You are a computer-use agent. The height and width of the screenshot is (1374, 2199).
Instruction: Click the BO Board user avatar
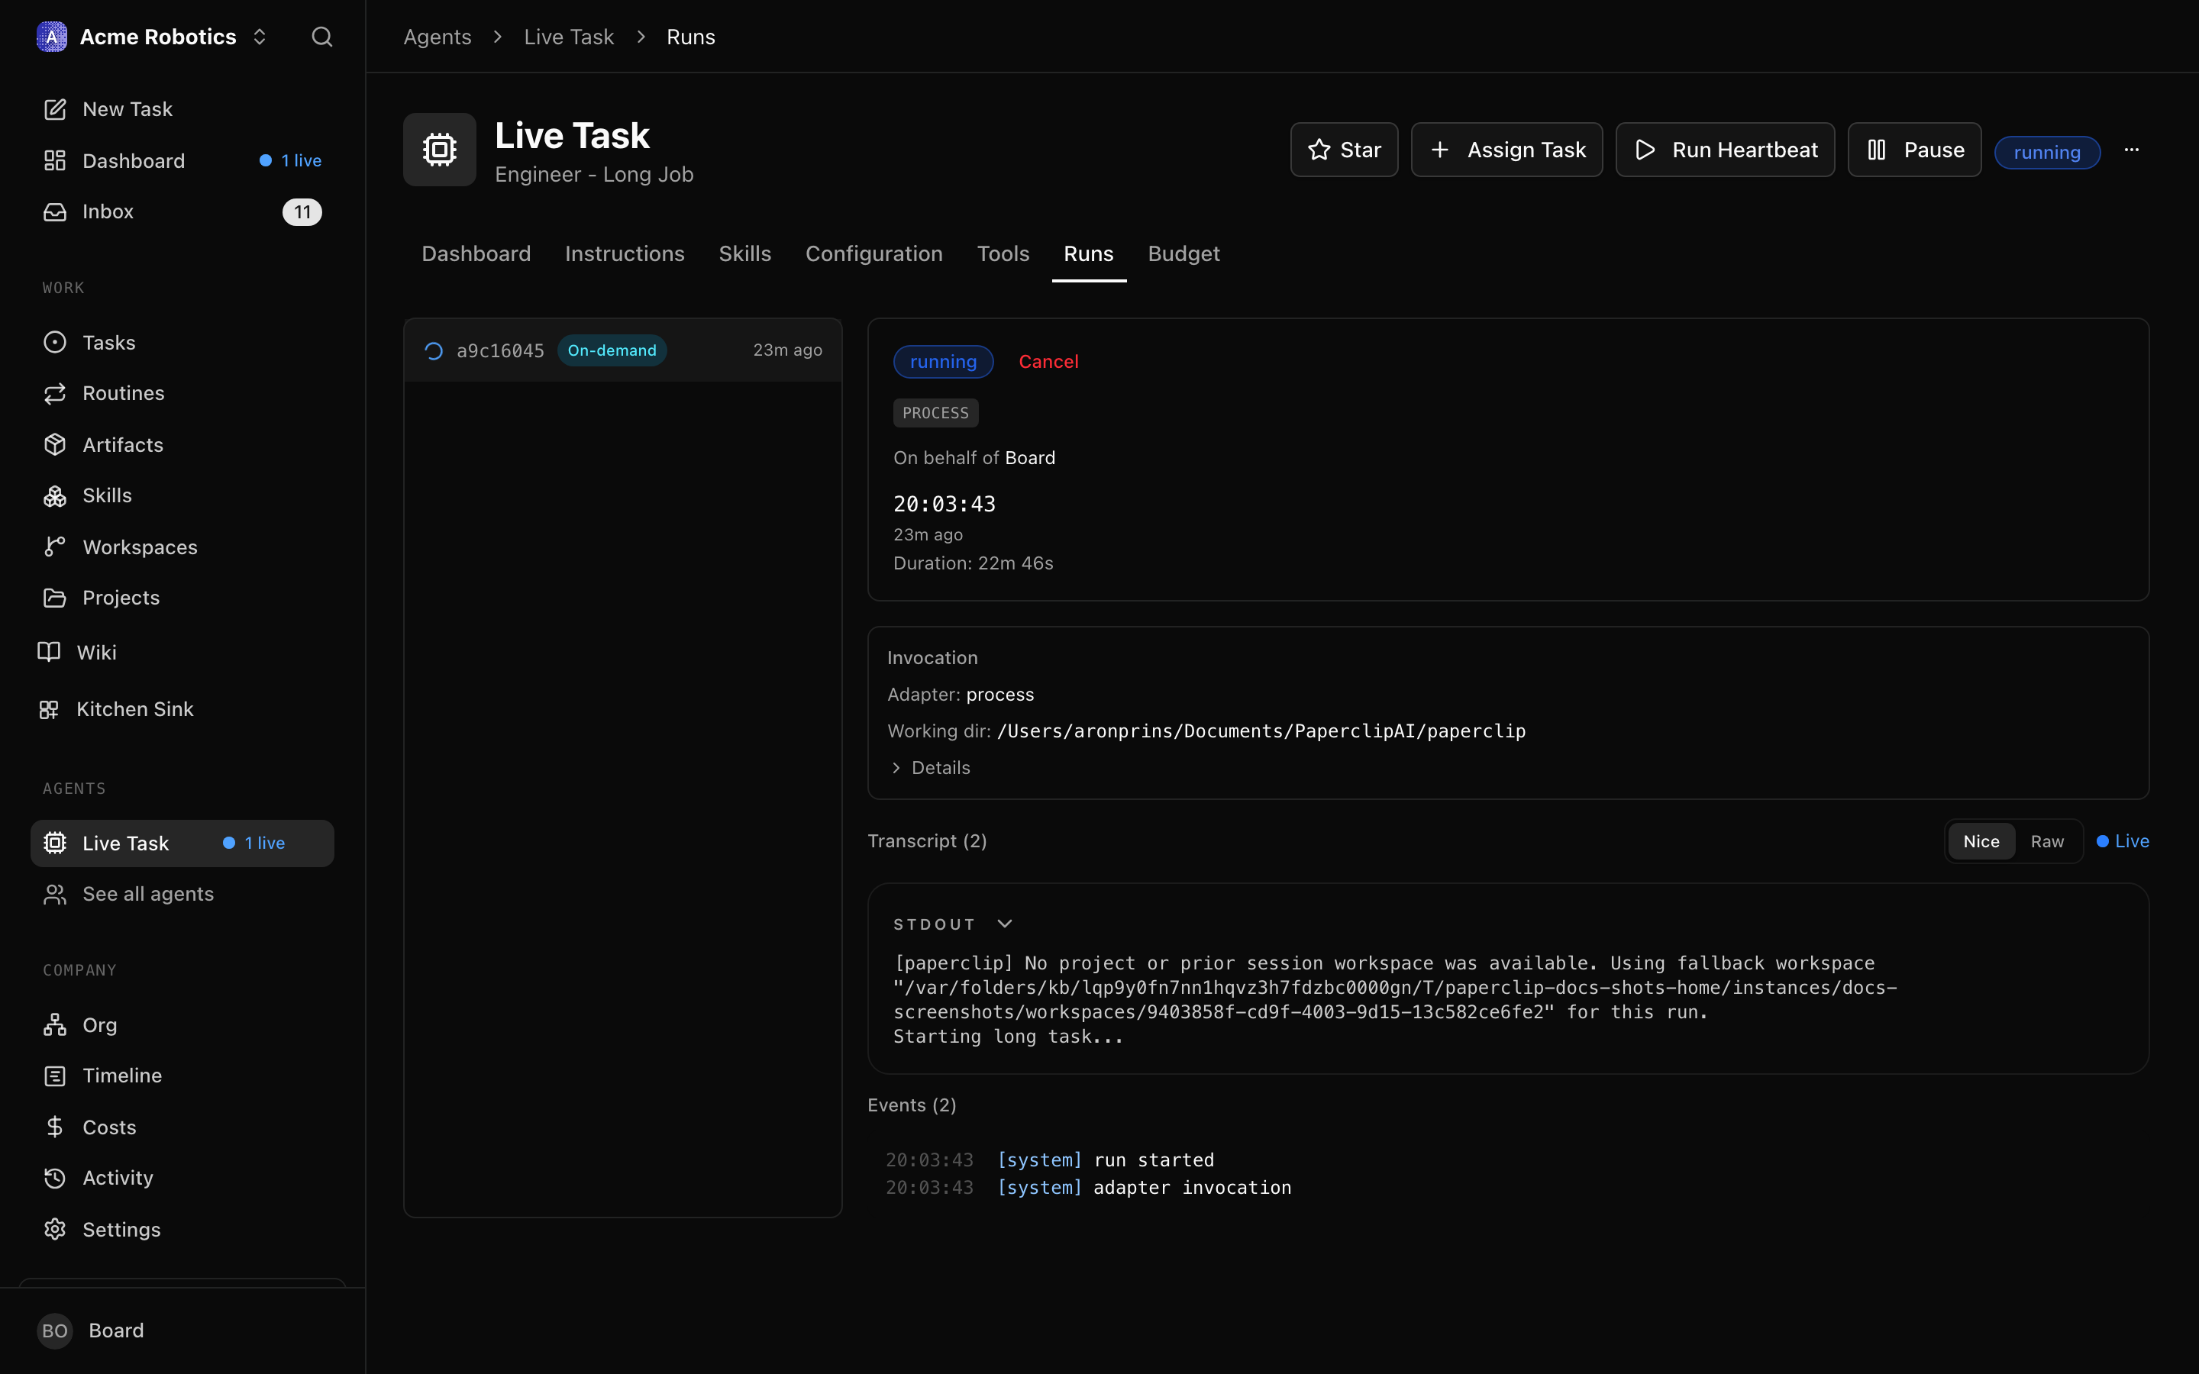(54, 1330)
